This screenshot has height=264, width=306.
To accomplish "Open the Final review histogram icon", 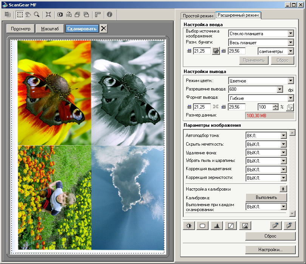I will click(x=245, y=226).
